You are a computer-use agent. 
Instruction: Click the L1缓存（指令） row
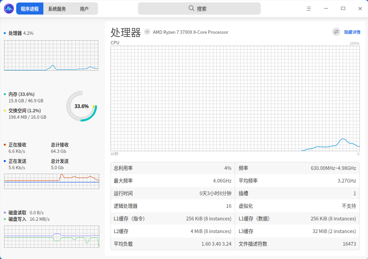(172, 219)
